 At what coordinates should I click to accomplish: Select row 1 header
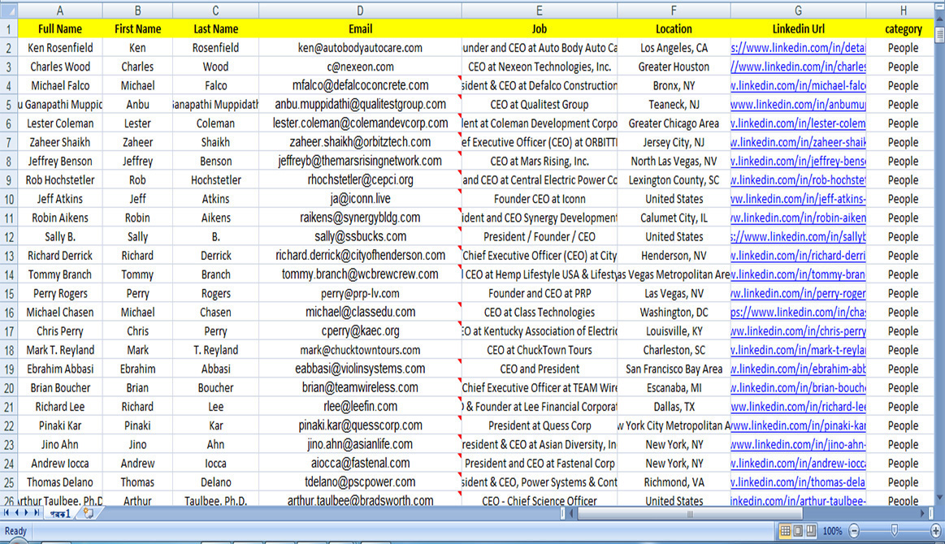click(8, 29)
